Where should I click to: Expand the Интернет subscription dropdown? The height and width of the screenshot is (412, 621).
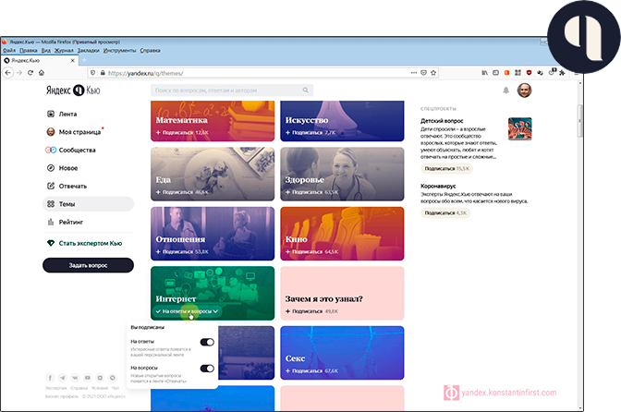187,311
